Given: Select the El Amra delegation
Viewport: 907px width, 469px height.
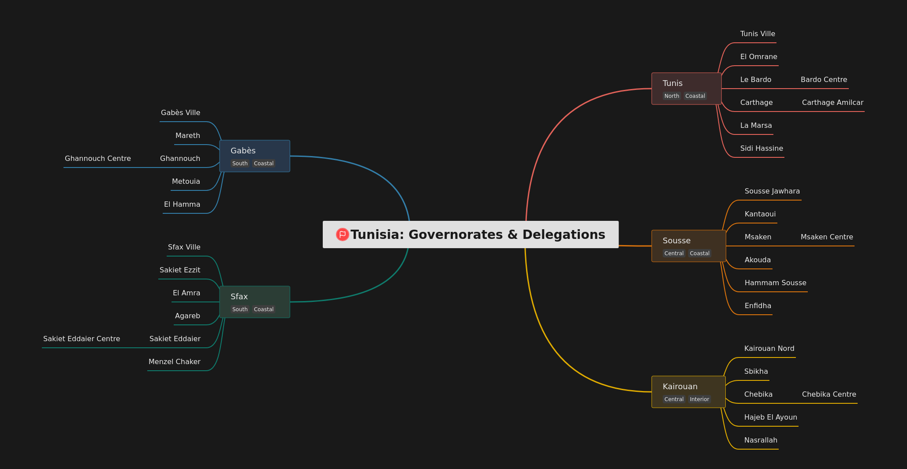Looking at the screenshot, I should coord(187,293).
